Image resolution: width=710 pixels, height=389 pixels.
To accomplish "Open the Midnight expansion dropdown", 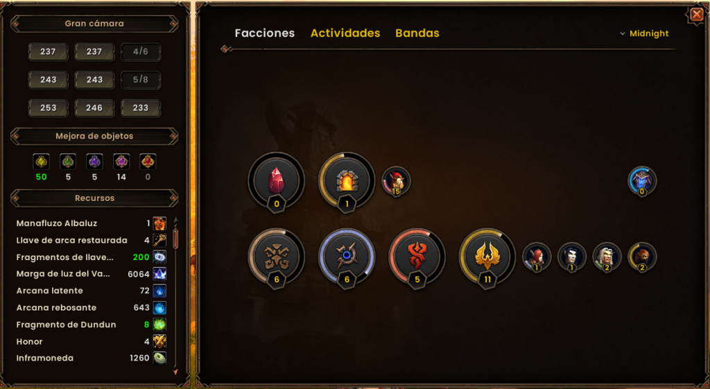I will 644,33.
